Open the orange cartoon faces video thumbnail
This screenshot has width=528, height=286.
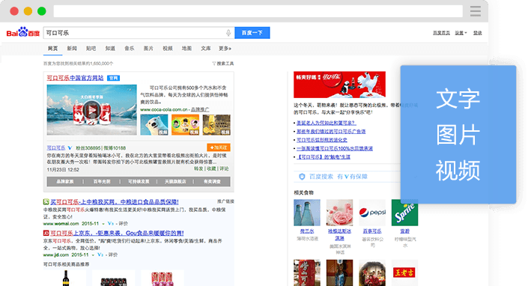(x=185, y=125)
